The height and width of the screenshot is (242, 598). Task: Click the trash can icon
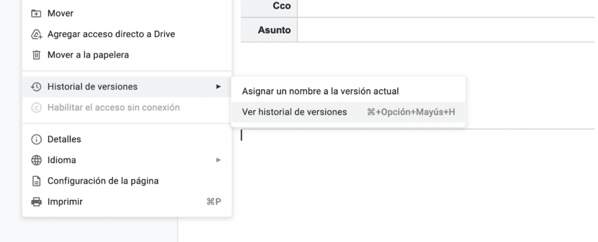coord(36,55)
